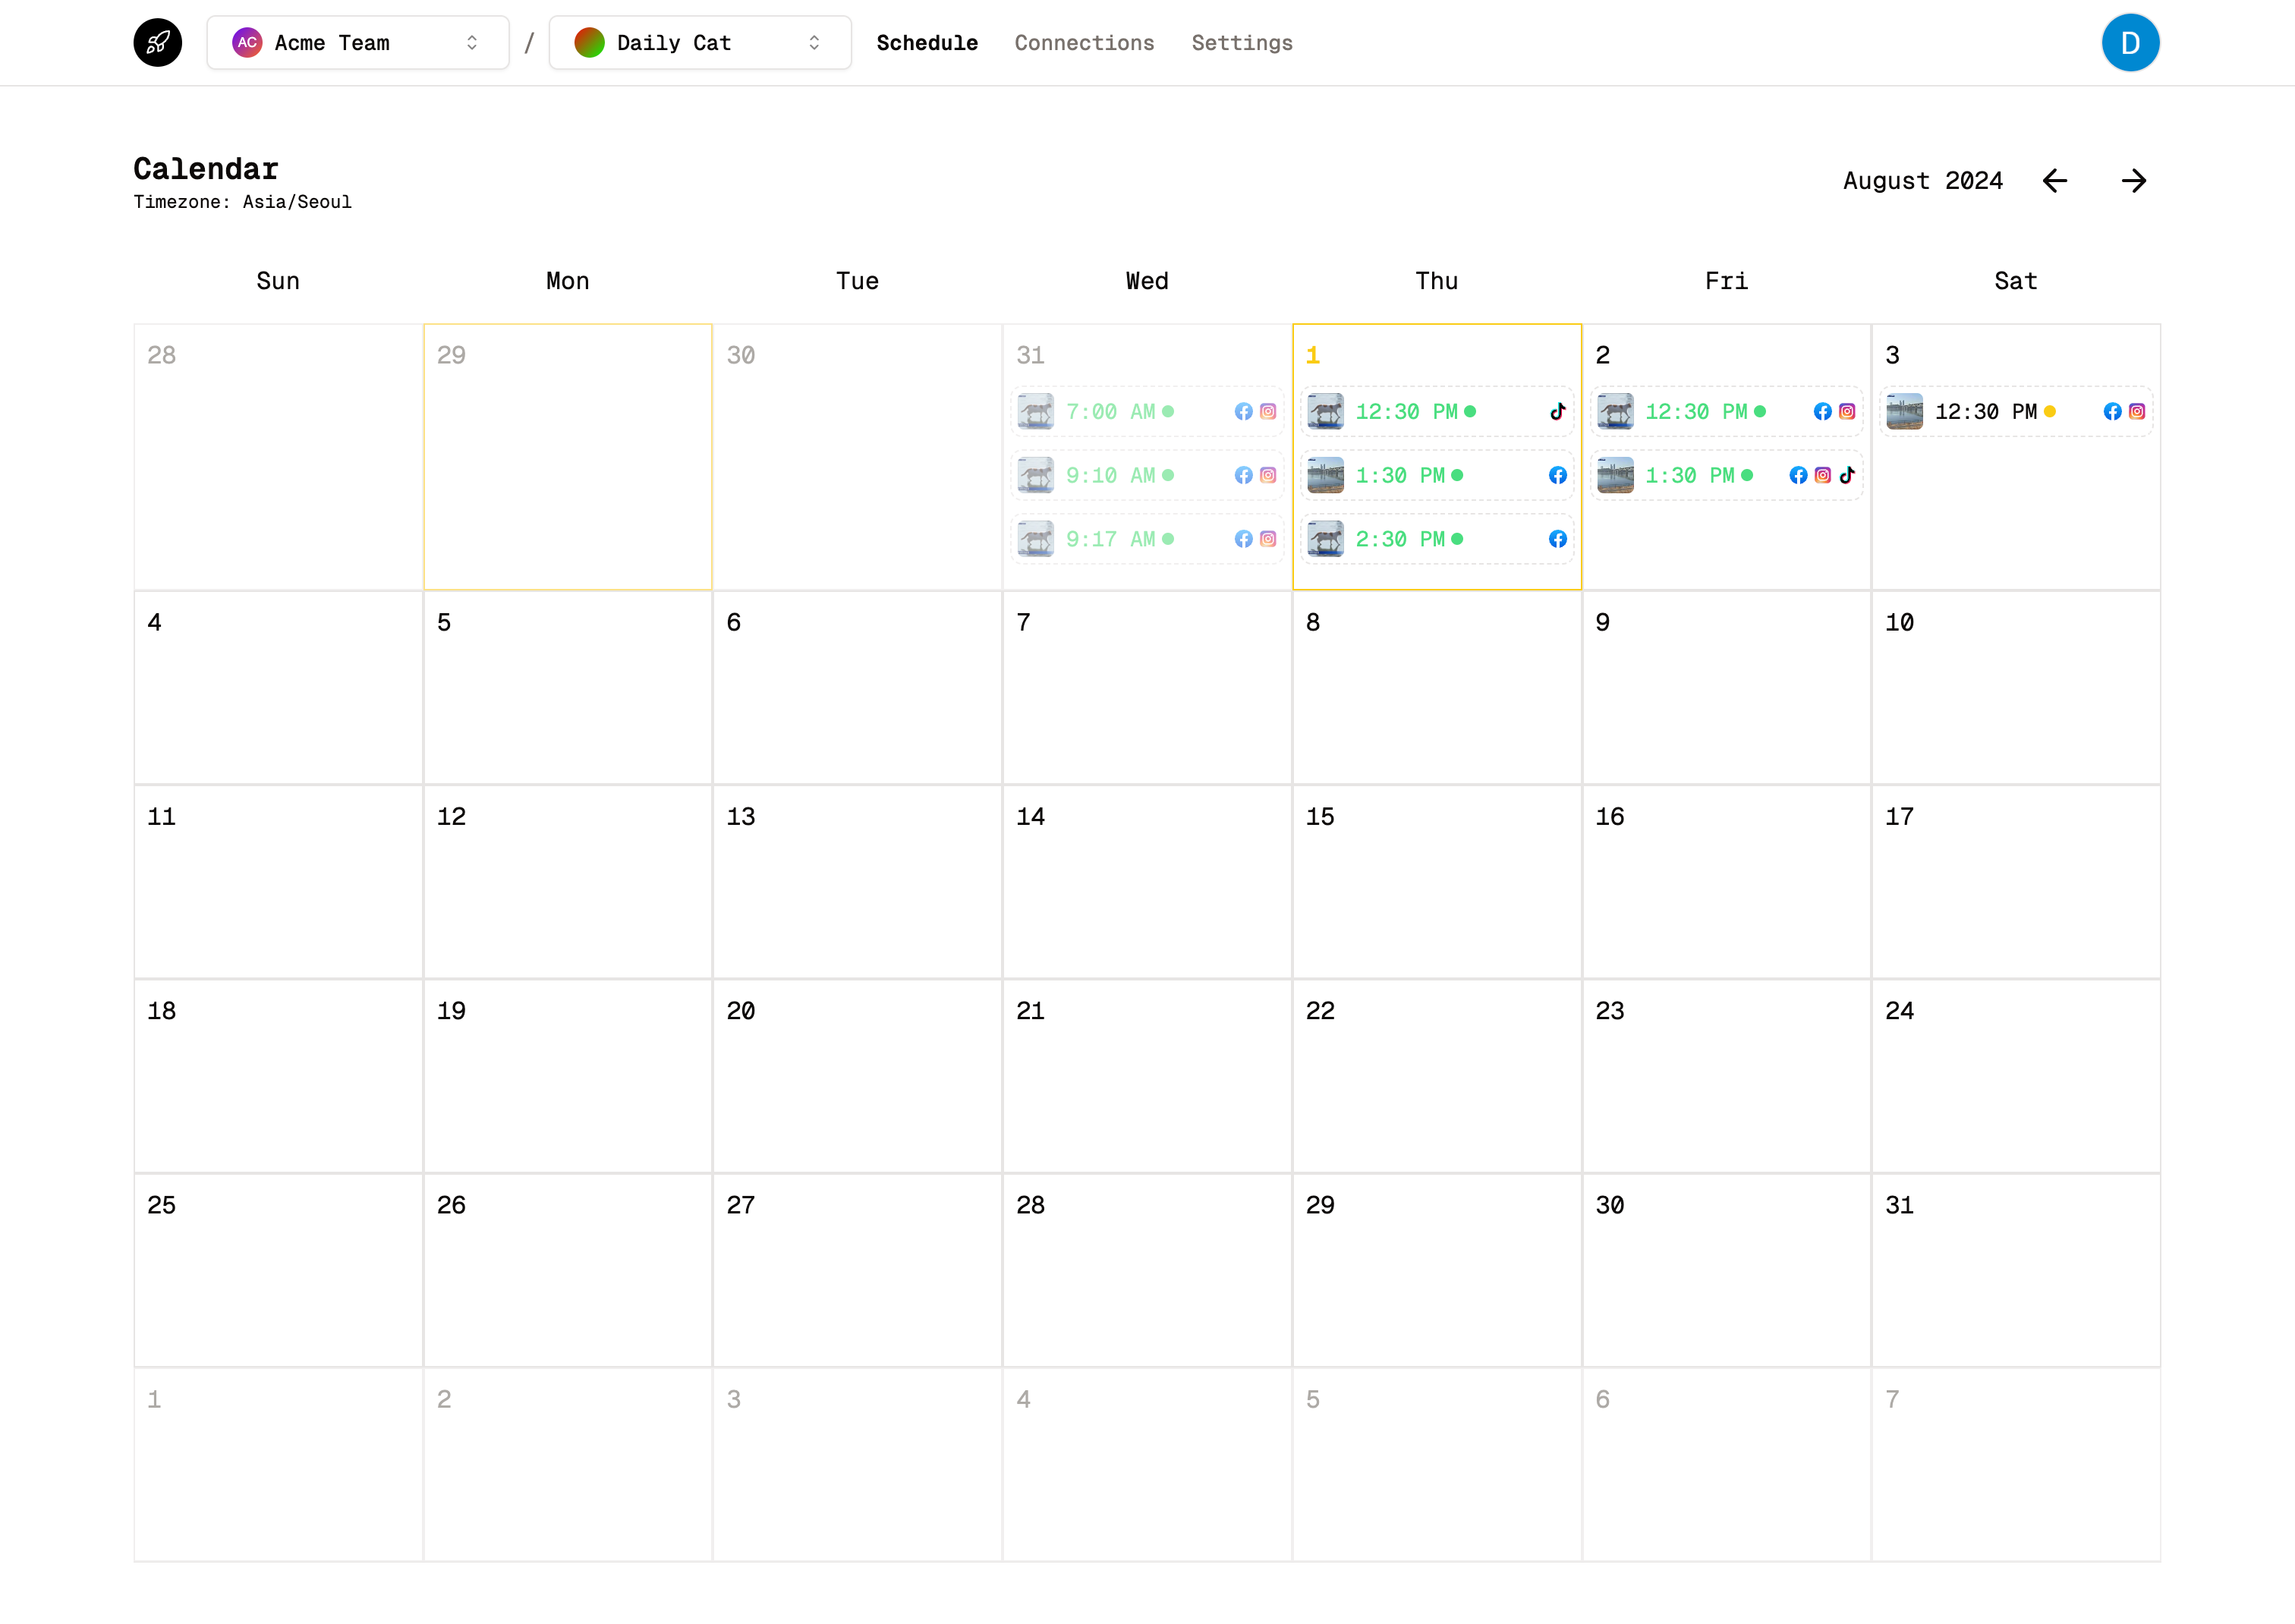This screenshot has width=2295, height=1624.
Task: Expand the Daily Cat project selector
Action: [699, 43]
